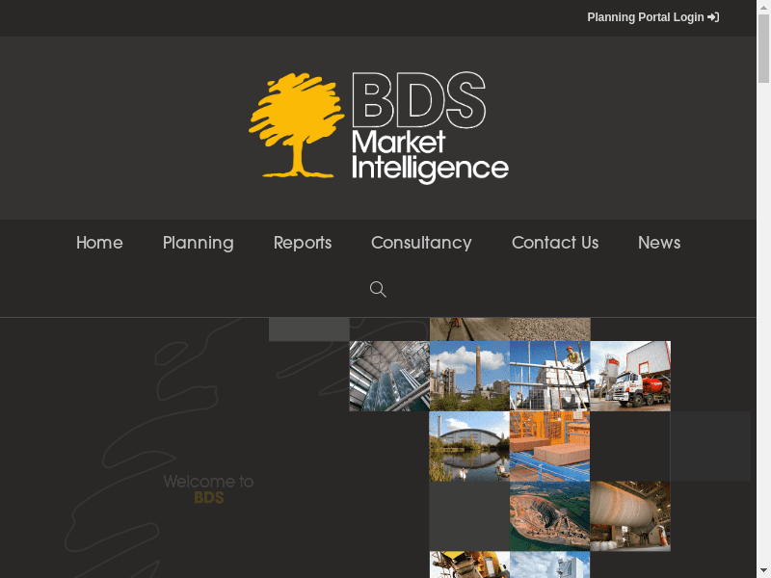Click the factory chimney photo tile
Viewport: 771px width, 578px height.
point(469,376)
